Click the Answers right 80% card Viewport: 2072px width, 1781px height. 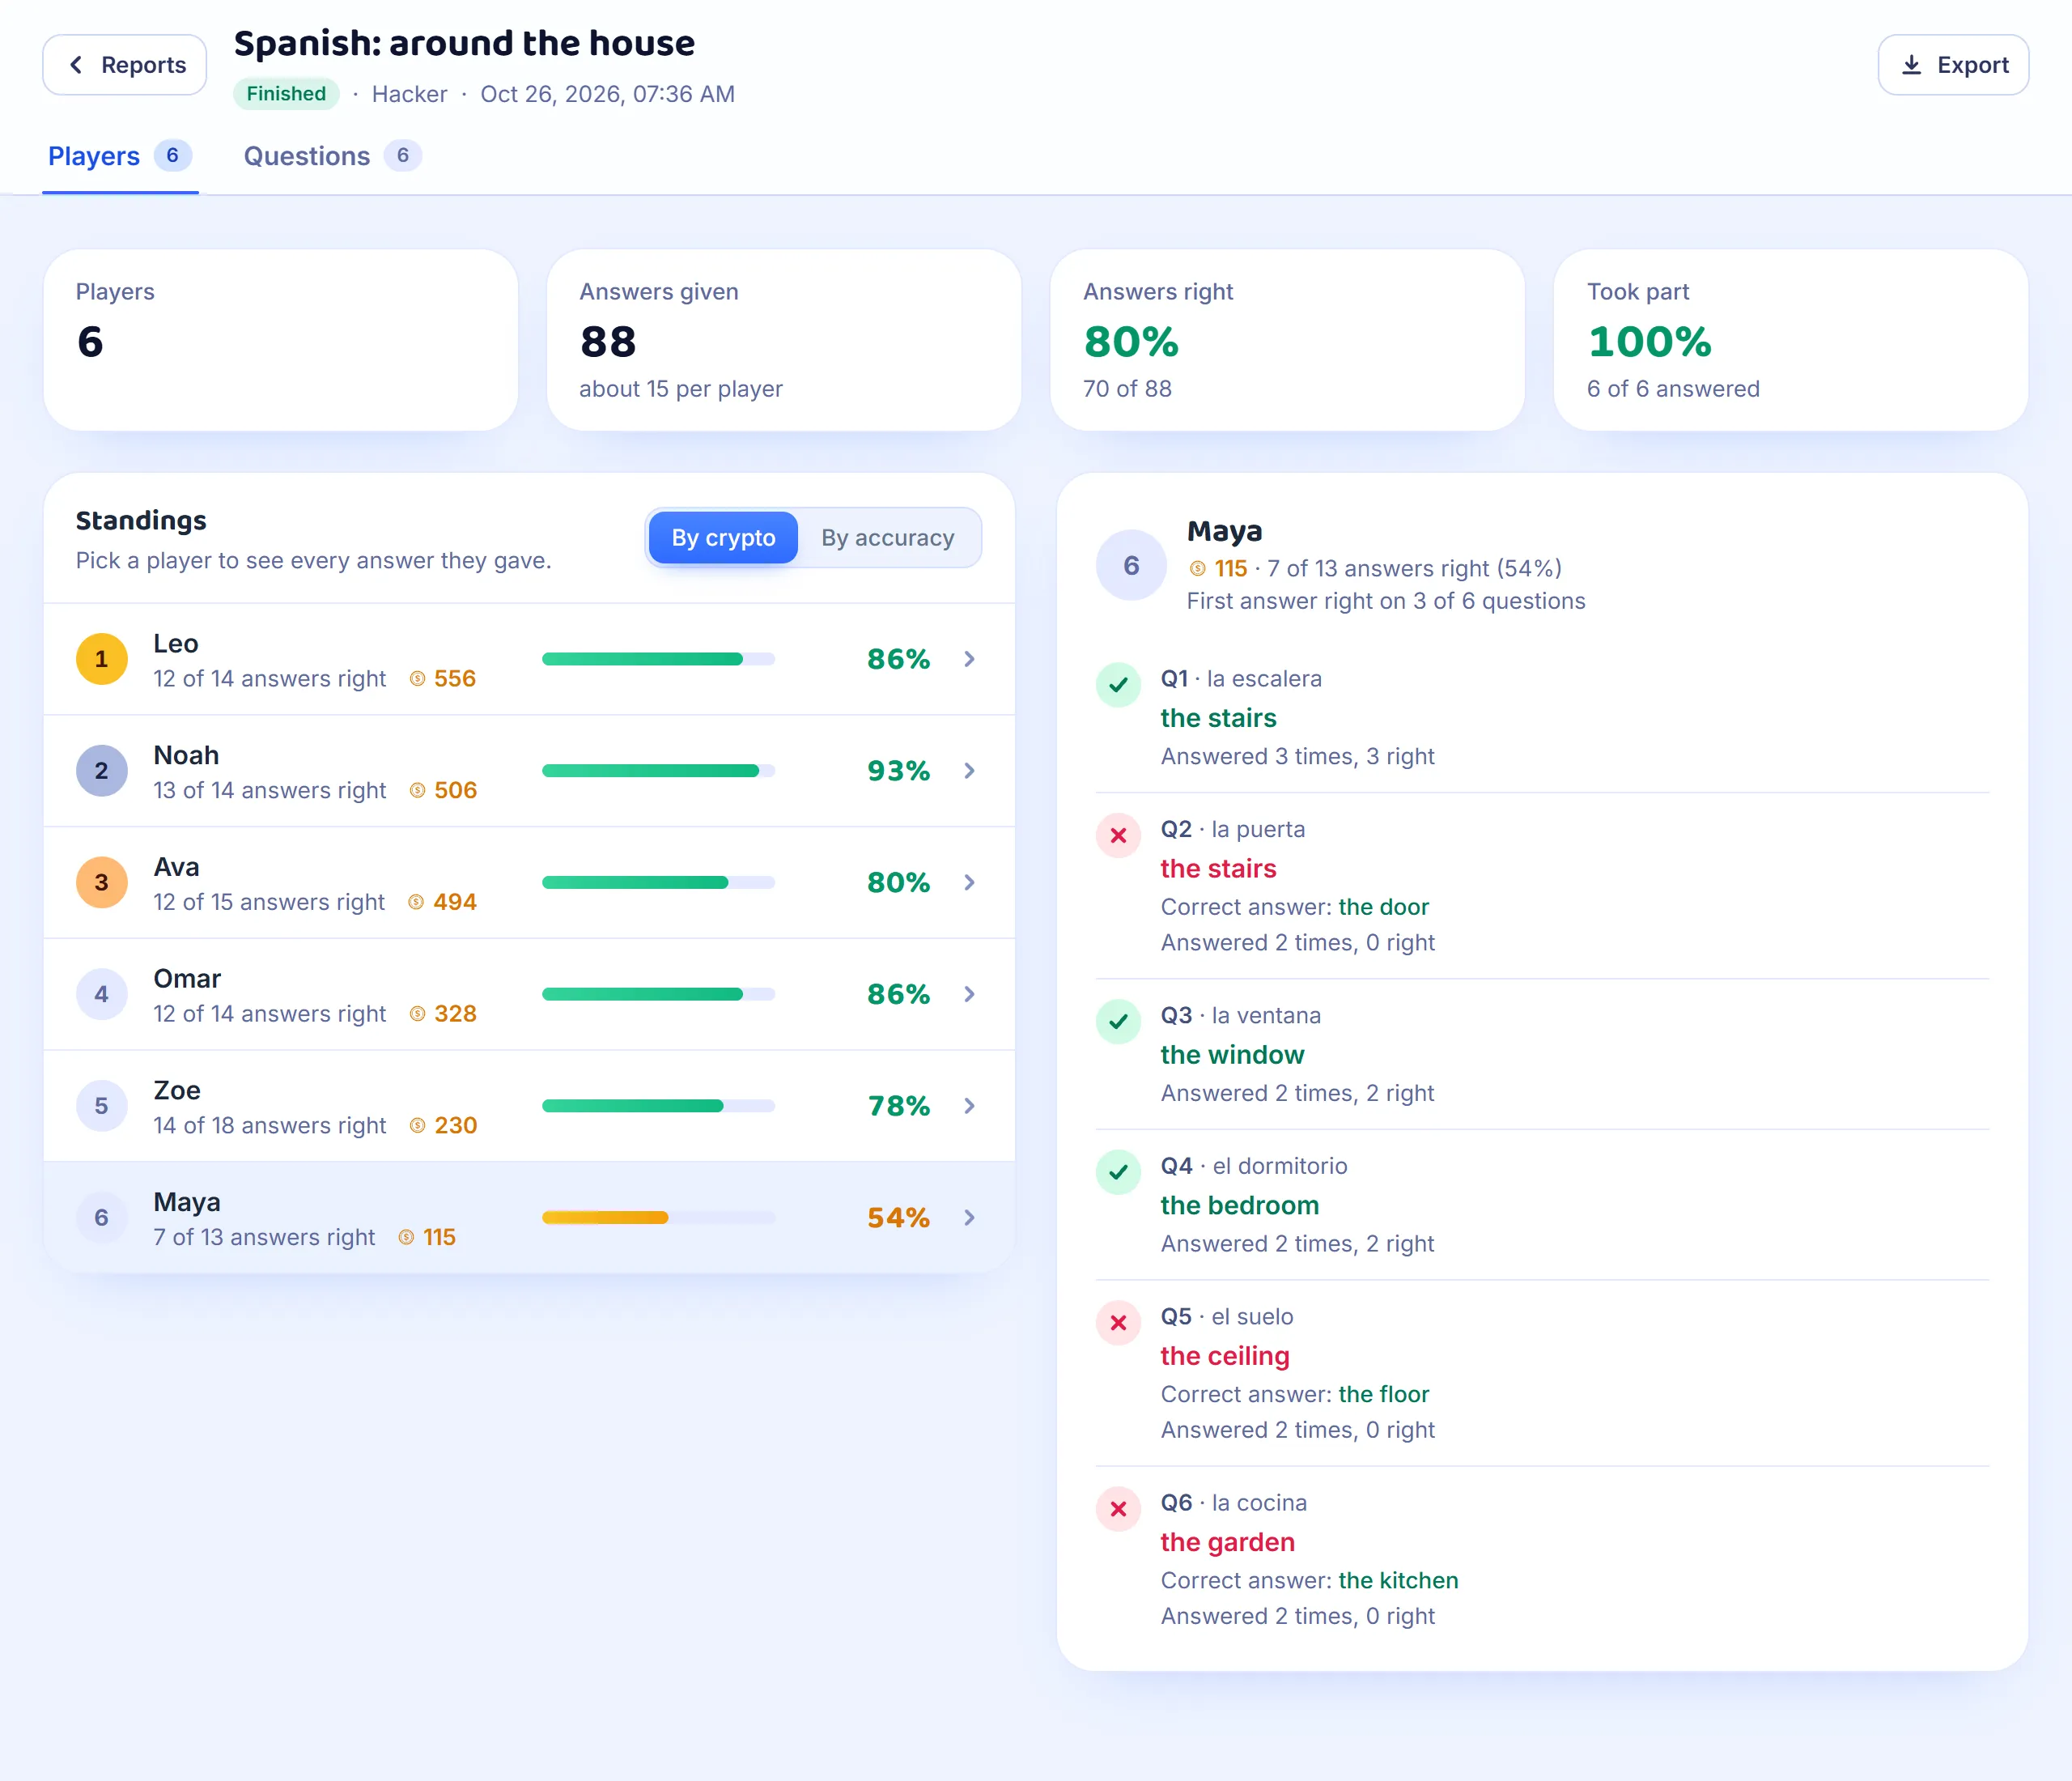1288,340
